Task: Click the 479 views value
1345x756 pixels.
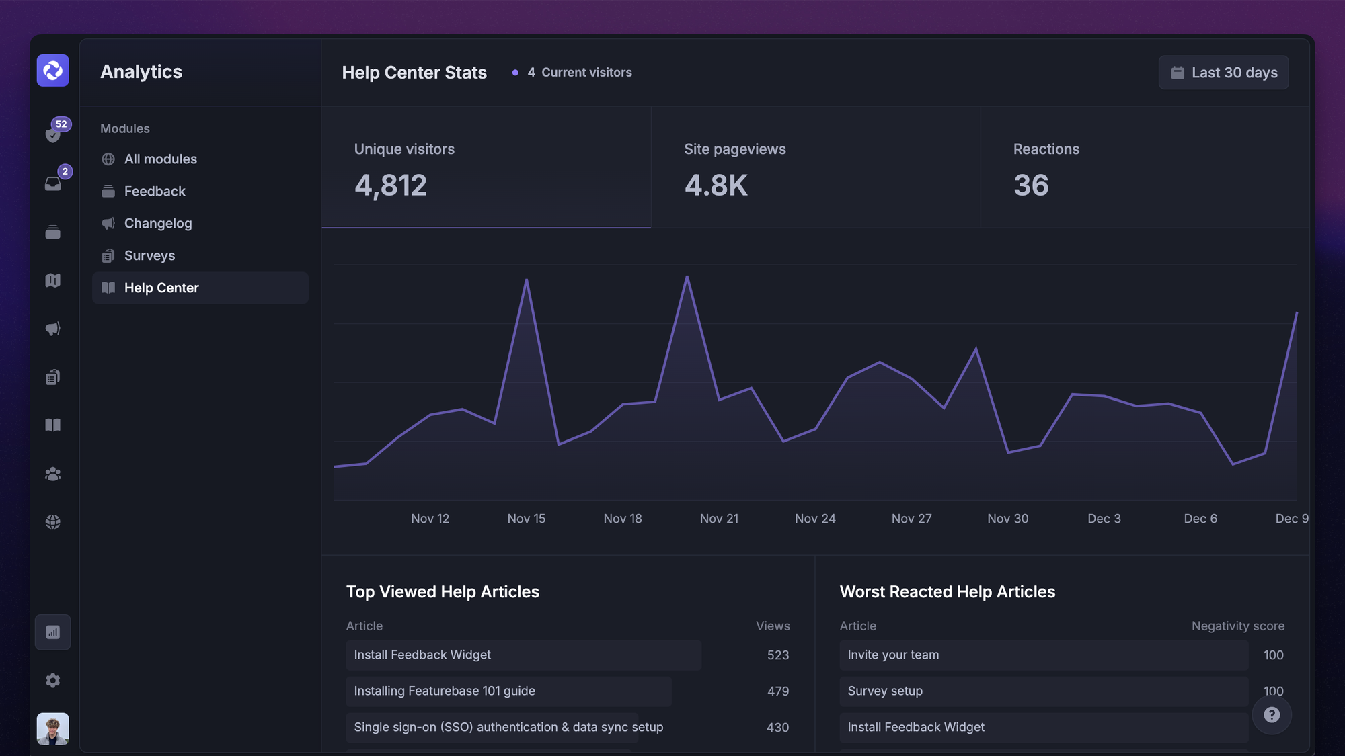Action: [x=778, y=691]
